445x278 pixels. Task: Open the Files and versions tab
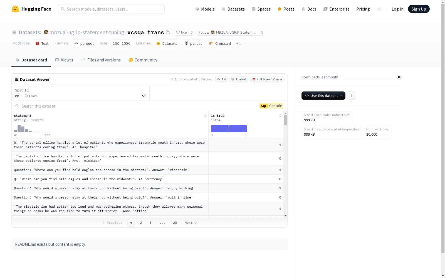click(101, 60)
